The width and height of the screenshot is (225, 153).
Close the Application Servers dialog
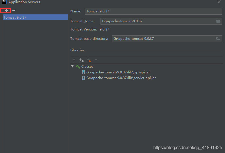pyautogui.click(x=219, y=2)
